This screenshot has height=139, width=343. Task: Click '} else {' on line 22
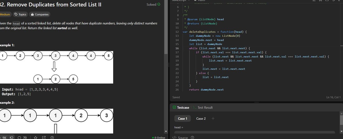pyautogui.click(x=203, y=73)
